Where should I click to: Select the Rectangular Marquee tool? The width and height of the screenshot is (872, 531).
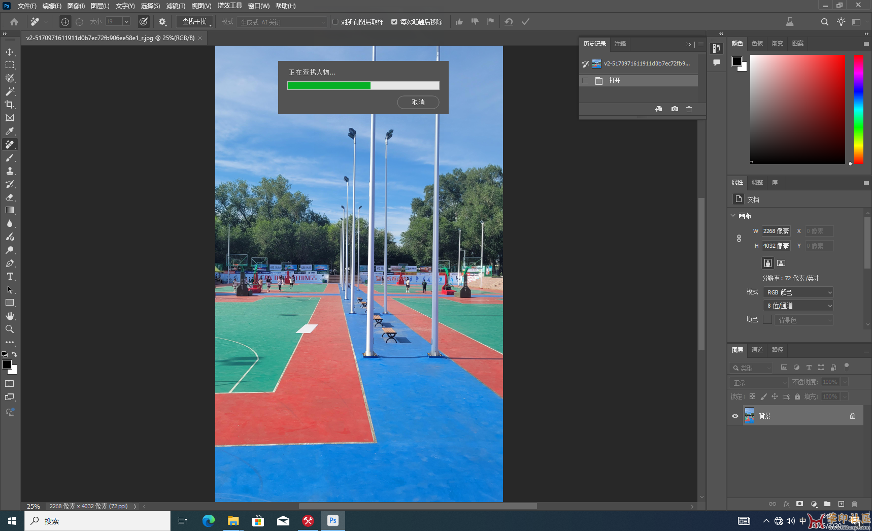tap(10, 65)
